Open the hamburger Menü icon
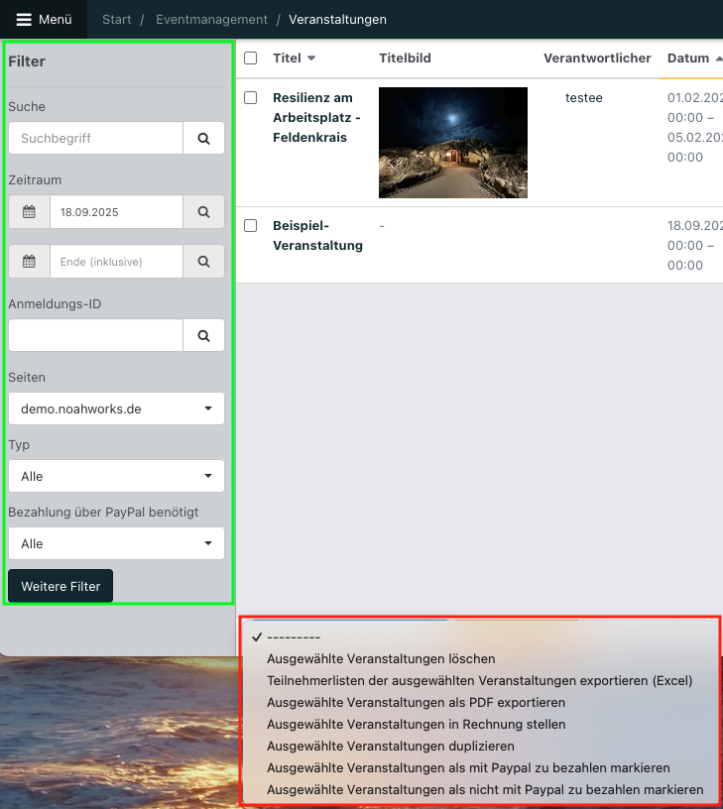723x809 pixels. (24, 20)
